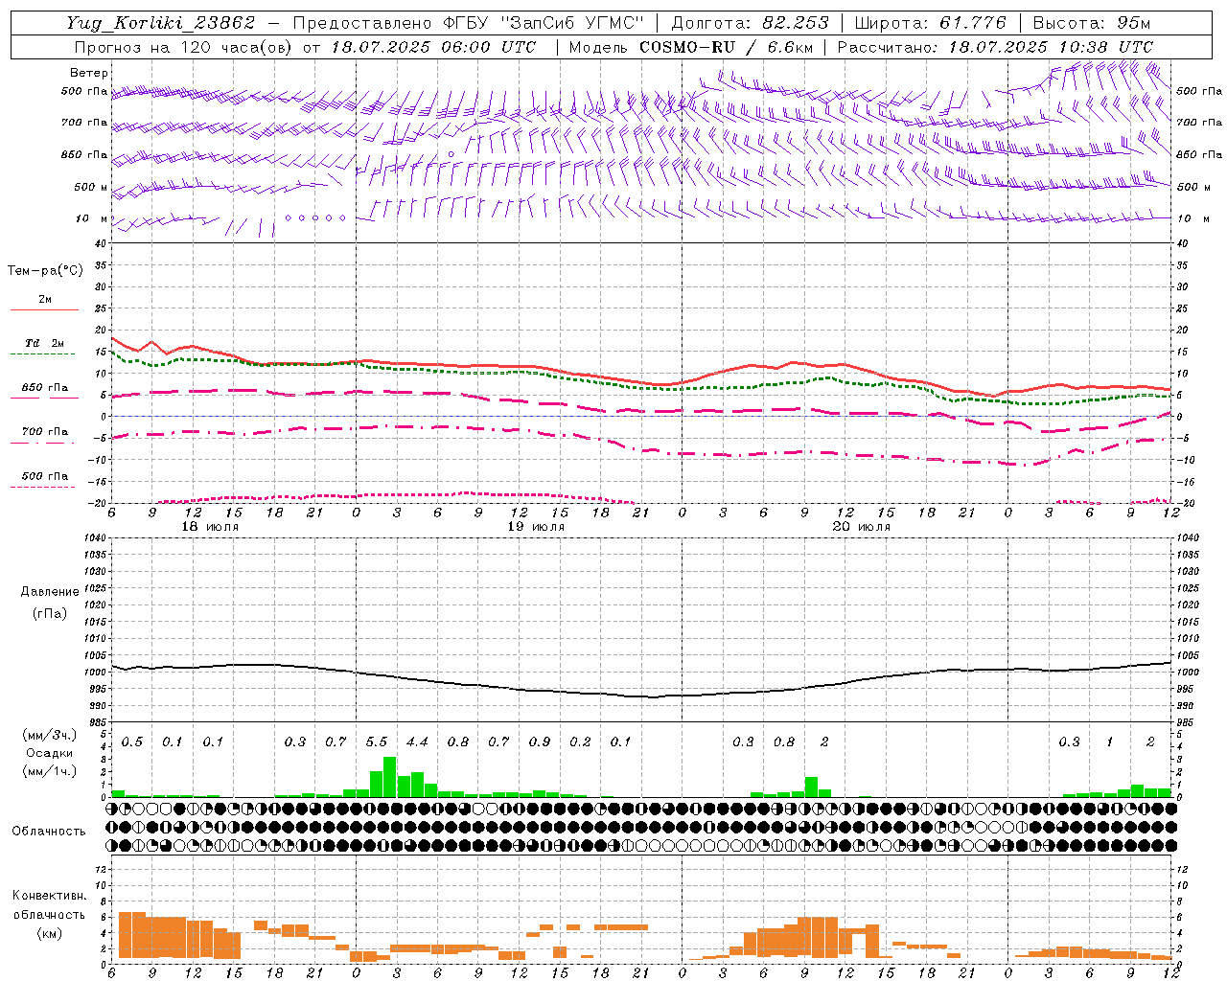
Task: Click the 'Облачность' cloudiness label
Action: (x=49, y=831)
